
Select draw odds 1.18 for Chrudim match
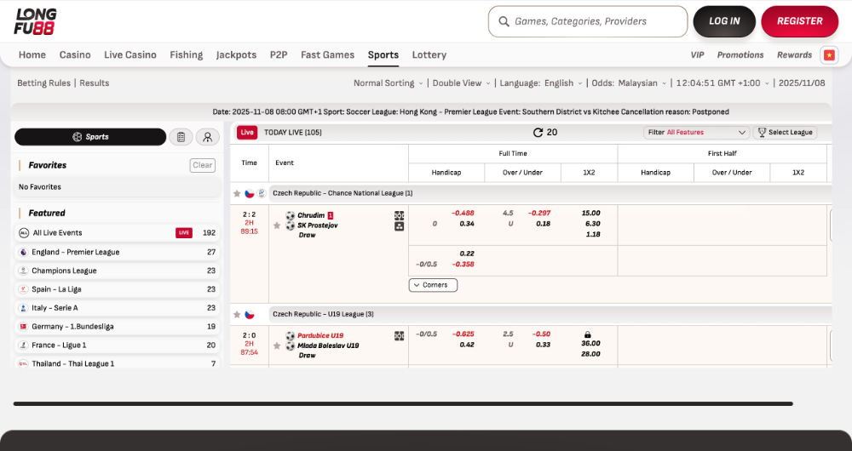593,235
